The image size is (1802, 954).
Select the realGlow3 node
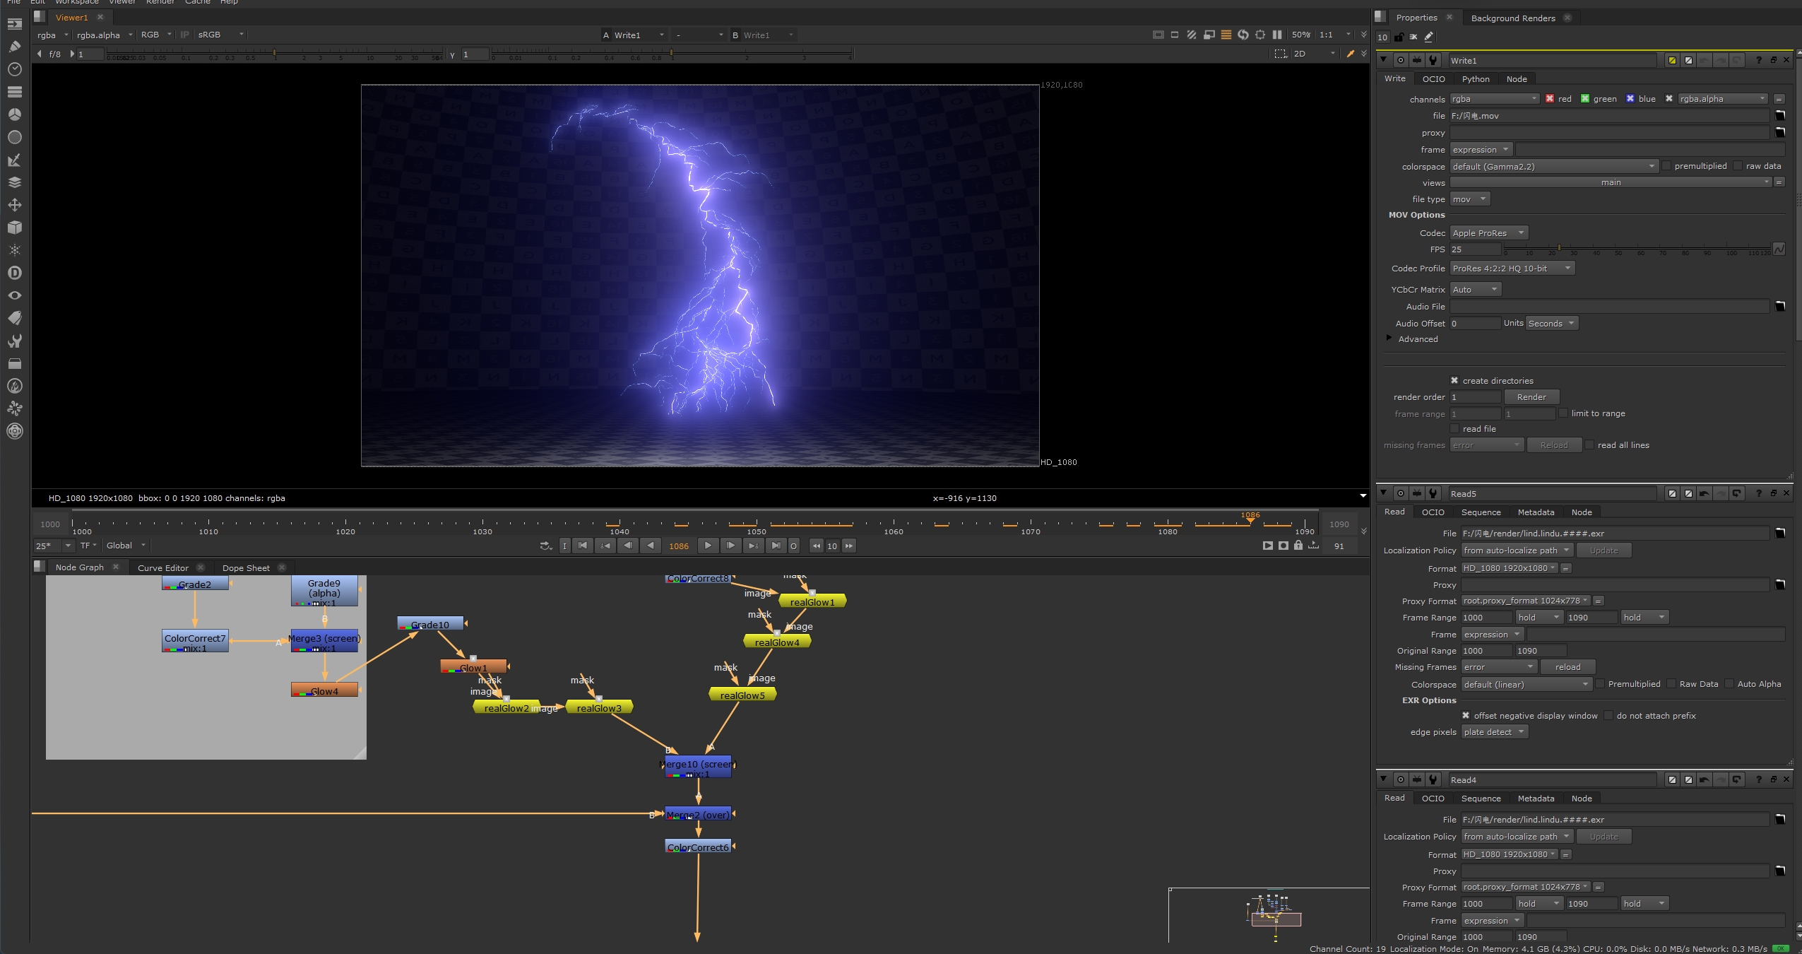click(x=598, y=707)
